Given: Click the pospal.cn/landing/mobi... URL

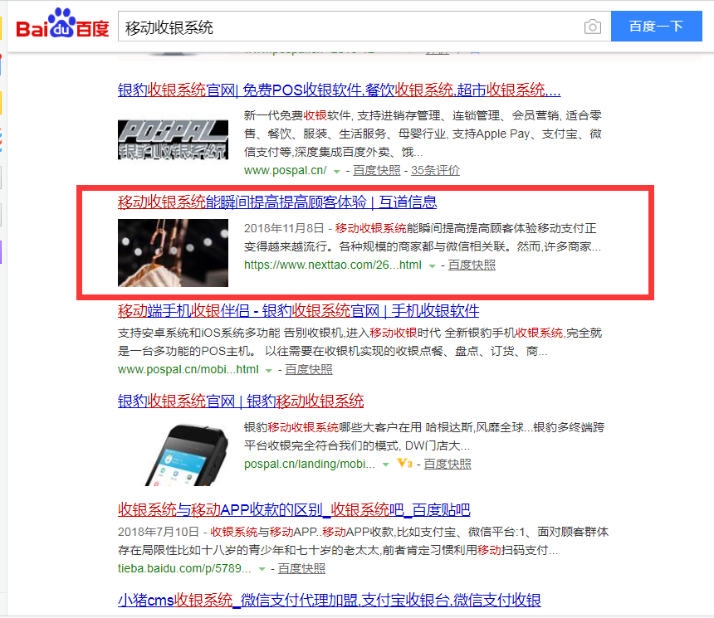Looking at the screenshot, I should click(310, 465).
